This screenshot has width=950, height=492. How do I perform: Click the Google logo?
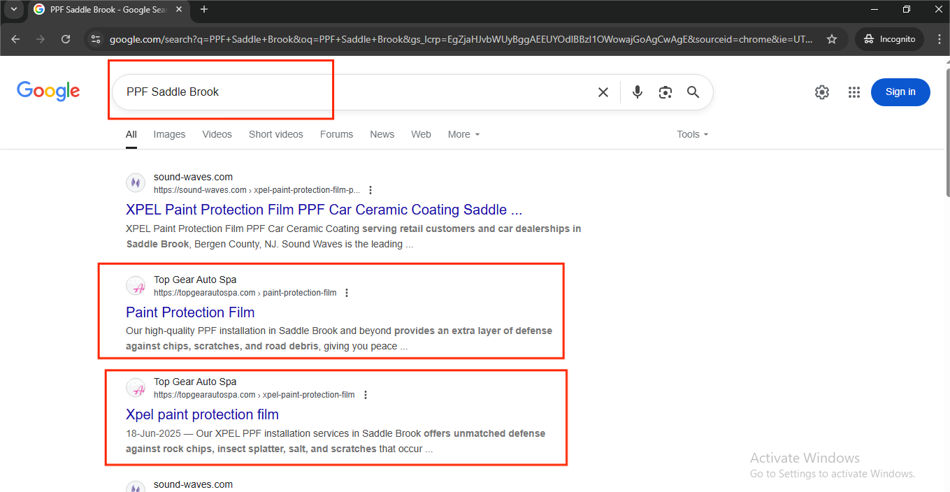pyautogui.click(x=48, y=92)
